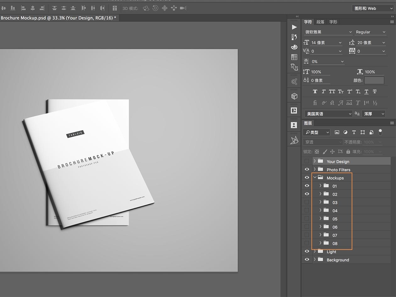Hide the Photo Filters layer group
The height and width of the screenshot is (297, 396).
[307, 169]
